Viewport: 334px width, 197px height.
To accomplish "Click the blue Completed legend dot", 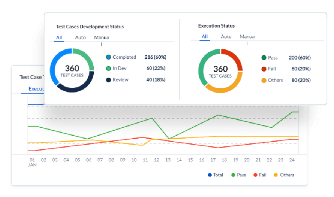I will click(109, 57).
